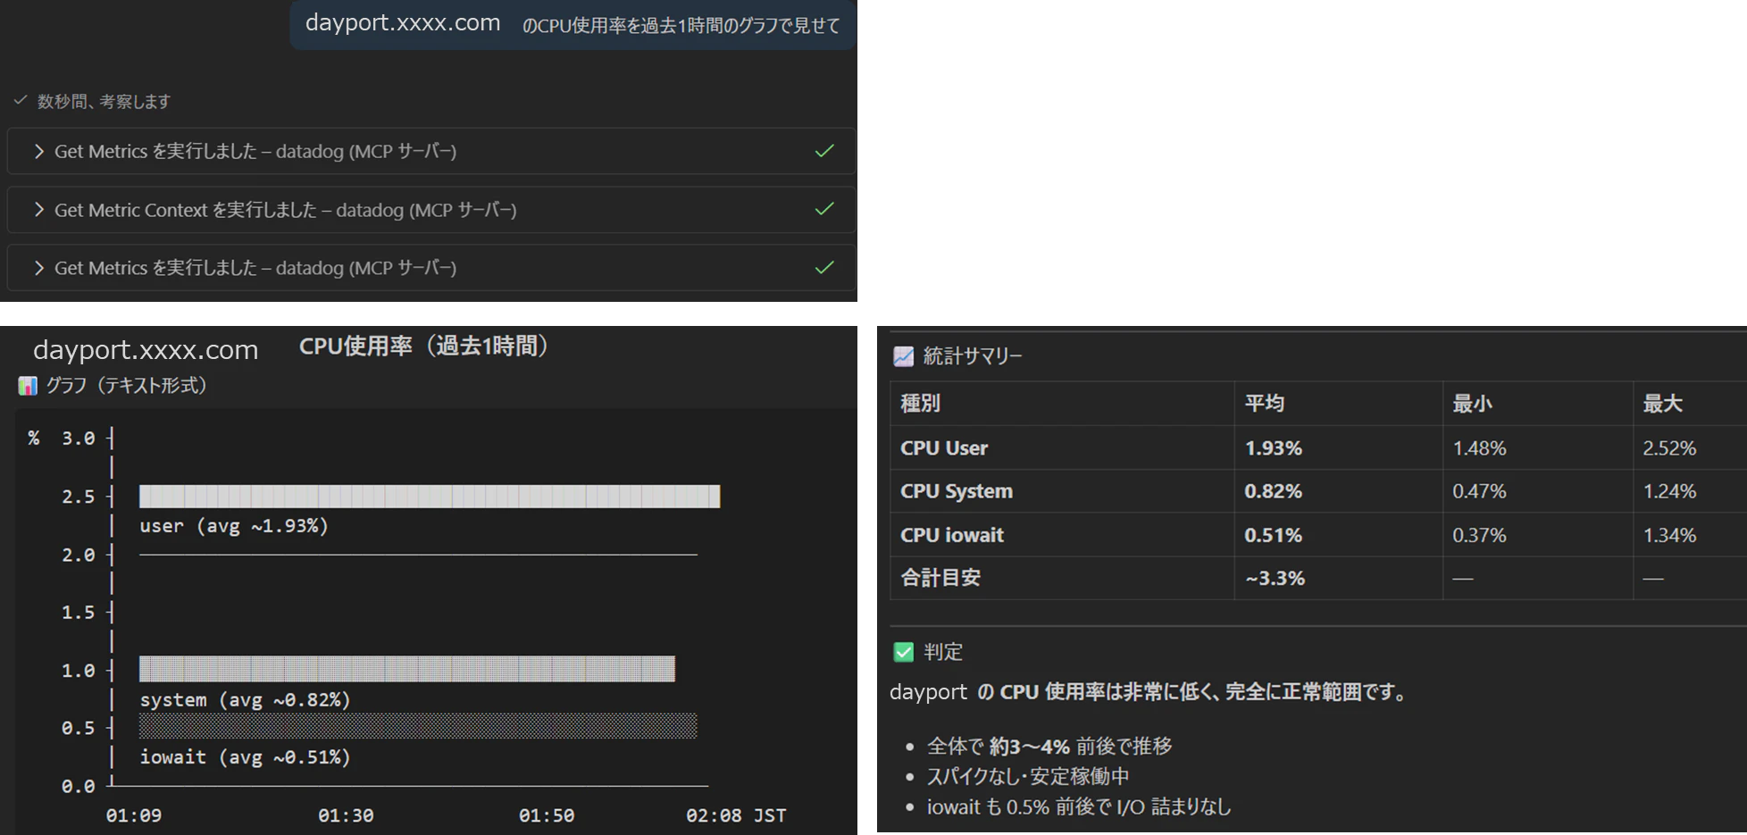Click the green check icon beside 判定
The image size is (1747, 835).
coord(903,652)
